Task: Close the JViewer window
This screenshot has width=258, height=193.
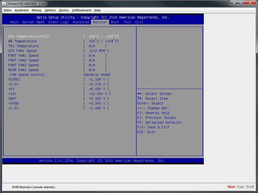Action: (x=250, y=3)
